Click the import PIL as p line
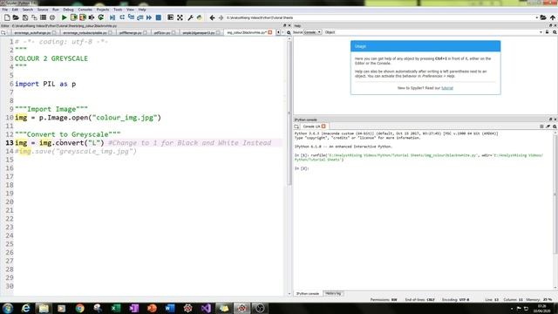 45,84
